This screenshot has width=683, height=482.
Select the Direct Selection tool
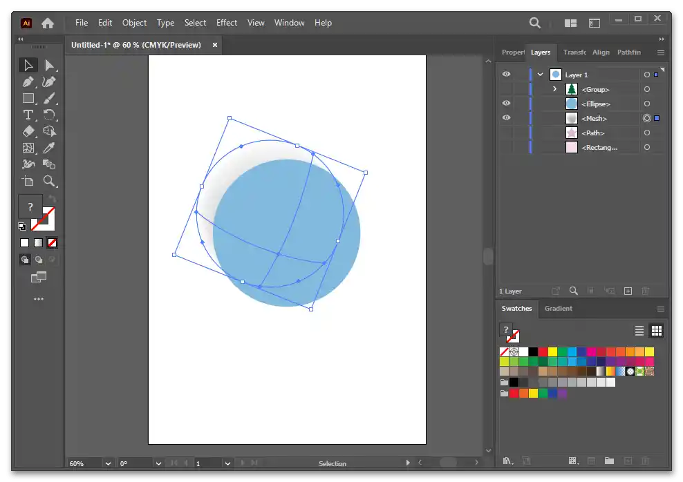click(x=49, y=66)
